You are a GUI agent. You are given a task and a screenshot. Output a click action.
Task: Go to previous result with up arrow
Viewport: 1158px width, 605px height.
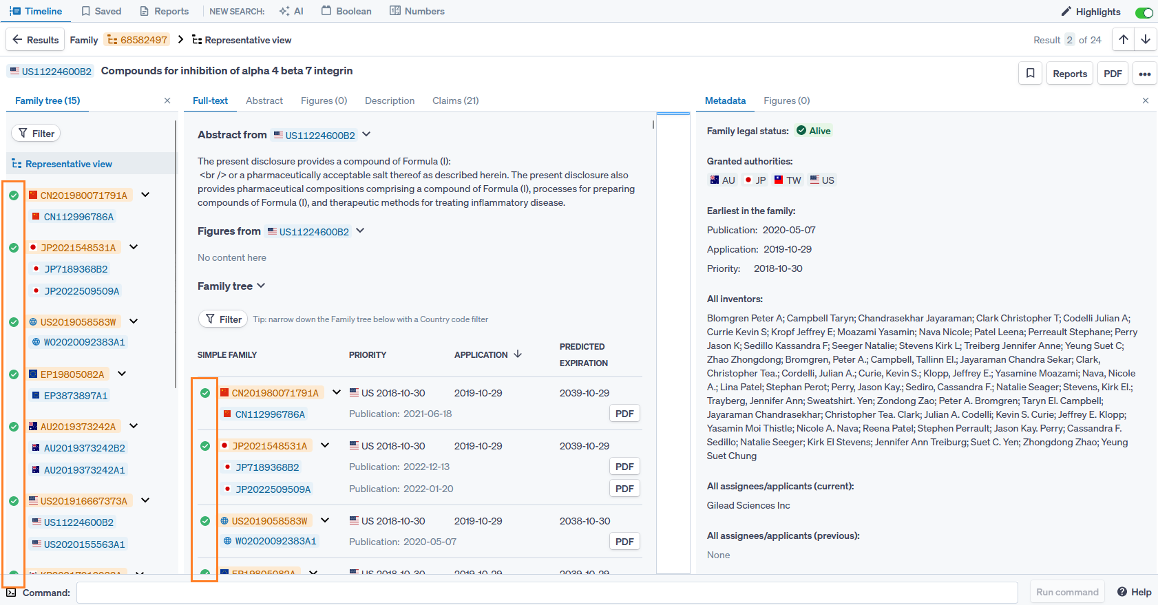1123,40
